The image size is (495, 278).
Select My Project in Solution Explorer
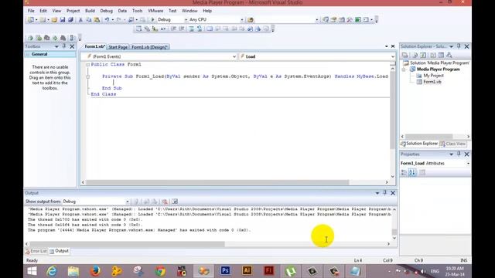coord(433,76)
